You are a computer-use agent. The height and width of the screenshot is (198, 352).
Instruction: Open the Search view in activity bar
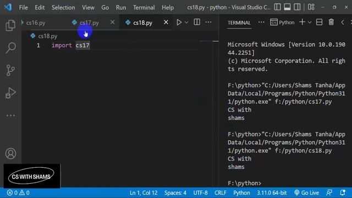[x=10, y=48]
